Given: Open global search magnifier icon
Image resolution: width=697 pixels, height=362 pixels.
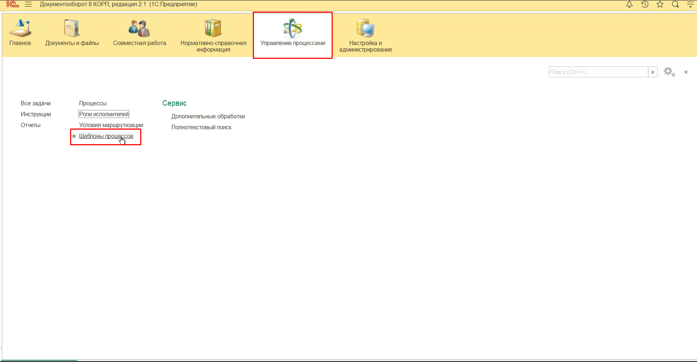Looking at the screenshot, I should pos(675,4).
